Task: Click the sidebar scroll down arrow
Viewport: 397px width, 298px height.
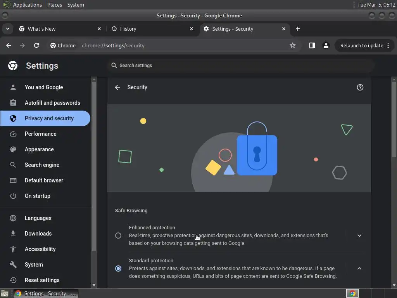Action: coord(94,285)
